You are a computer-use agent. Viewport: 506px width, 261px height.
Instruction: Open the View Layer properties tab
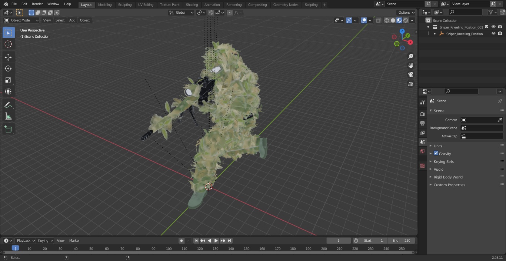[x=422, y=133]
